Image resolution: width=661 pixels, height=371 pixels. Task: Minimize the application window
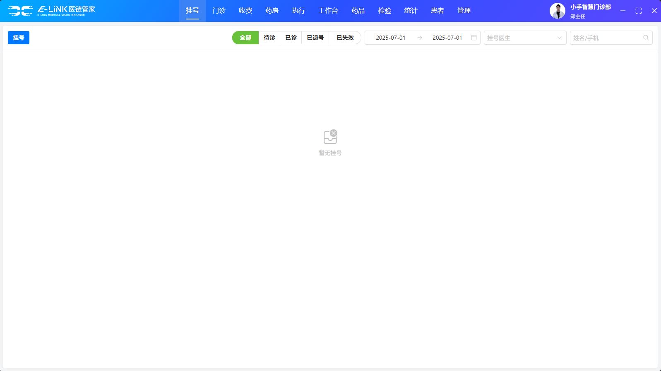click(623, 11)
